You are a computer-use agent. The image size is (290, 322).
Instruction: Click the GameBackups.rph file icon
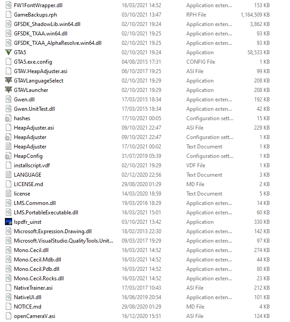[9, 15]
